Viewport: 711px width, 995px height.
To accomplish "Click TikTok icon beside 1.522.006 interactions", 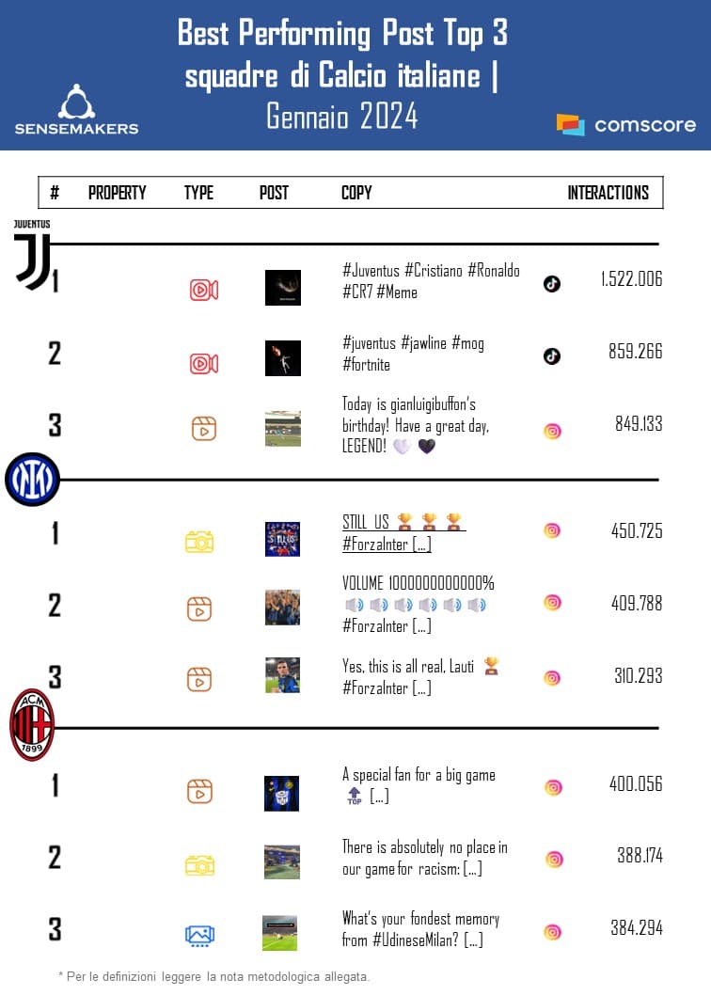I will (552, 283).
